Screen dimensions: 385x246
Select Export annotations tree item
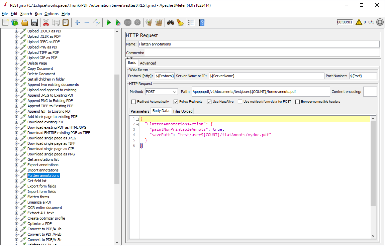[x=43, y=165]
